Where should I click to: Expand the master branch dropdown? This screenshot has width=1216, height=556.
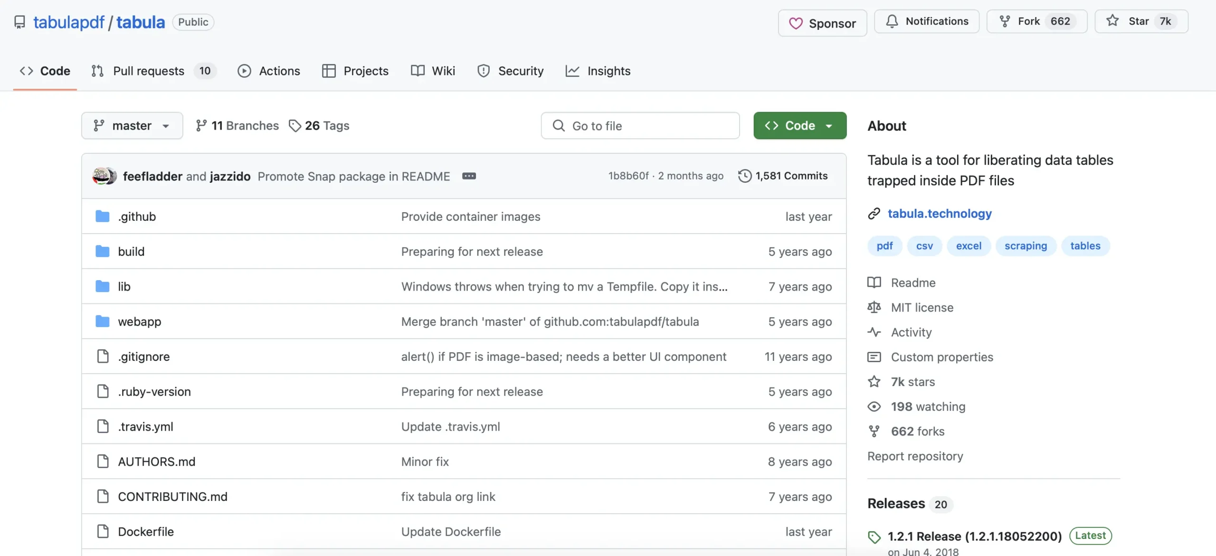[x=132, y=125]
